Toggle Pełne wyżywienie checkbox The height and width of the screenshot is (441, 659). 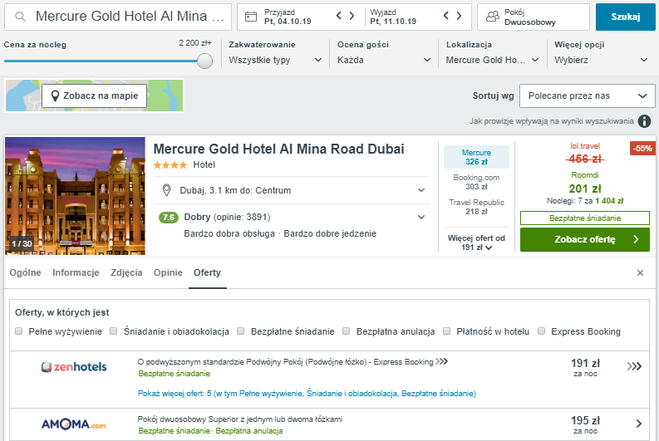18,331
